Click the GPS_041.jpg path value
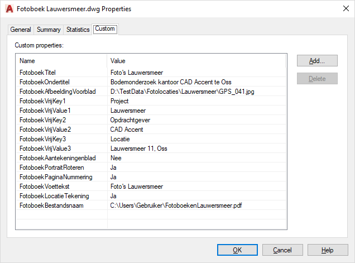355x263 pixels. [x=182, y=92]
